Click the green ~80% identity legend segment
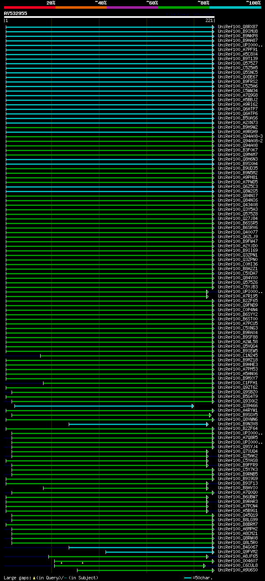265x581 pixels. 183,7
